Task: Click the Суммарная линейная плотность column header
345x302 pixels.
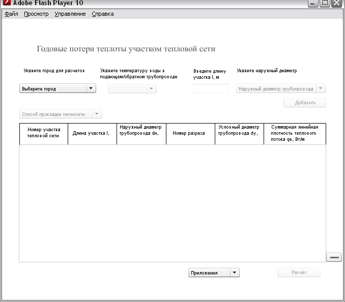Action: [295, 134]
